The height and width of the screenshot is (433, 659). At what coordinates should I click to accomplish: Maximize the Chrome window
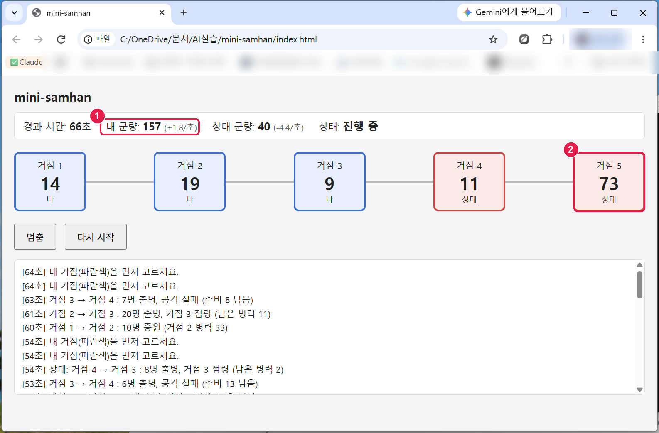tap(614, 13)
